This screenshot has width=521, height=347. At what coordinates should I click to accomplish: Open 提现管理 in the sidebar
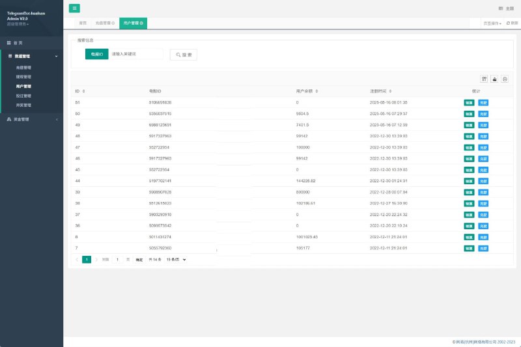[x=23, y=77]
